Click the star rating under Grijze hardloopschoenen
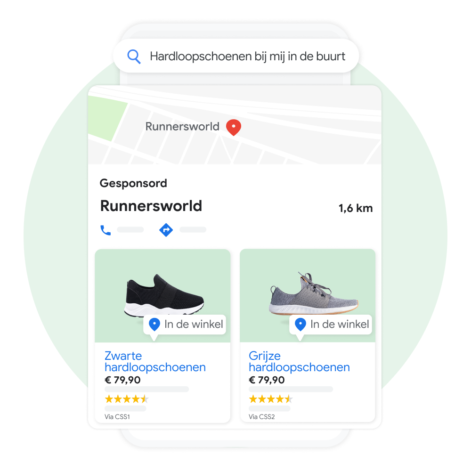 pyautogui.click(x=271, y=399)
